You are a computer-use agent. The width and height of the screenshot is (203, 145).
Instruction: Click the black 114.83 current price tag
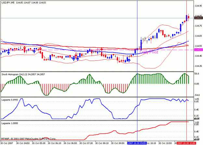pyautogui.click(x=198, y=18)
